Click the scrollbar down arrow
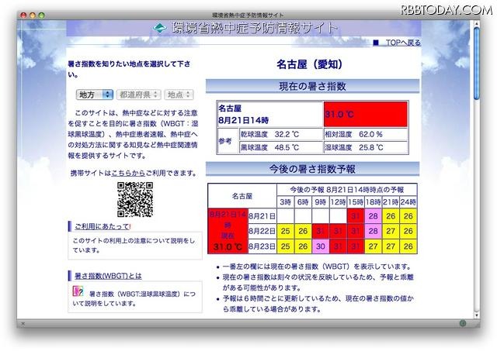This screenshot has height=351, width=497. point(476,315)
